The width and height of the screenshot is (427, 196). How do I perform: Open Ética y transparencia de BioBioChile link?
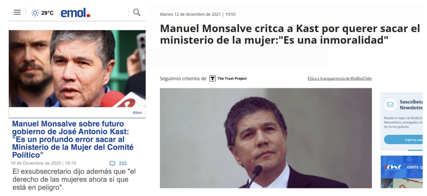coord(339,78)
